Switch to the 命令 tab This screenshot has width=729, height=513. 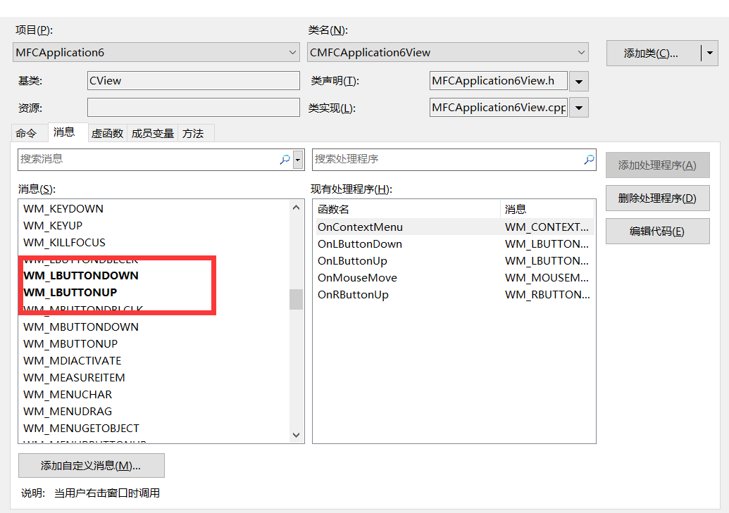(x=28, y=132)
